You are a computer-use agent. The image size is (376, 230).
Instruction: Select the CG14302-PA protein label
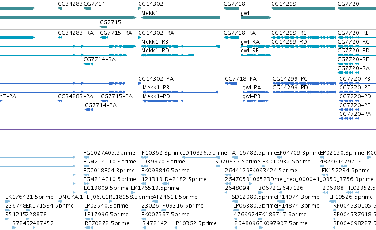point(156,79)
